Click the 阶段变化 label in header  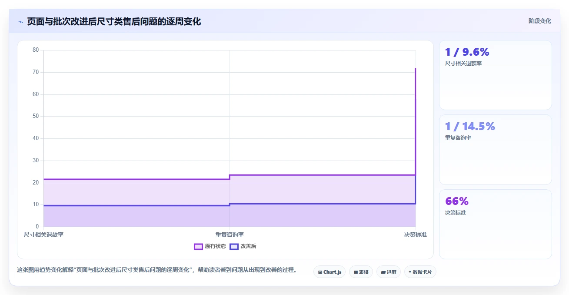pyautogui.click(x=539, y=21)
